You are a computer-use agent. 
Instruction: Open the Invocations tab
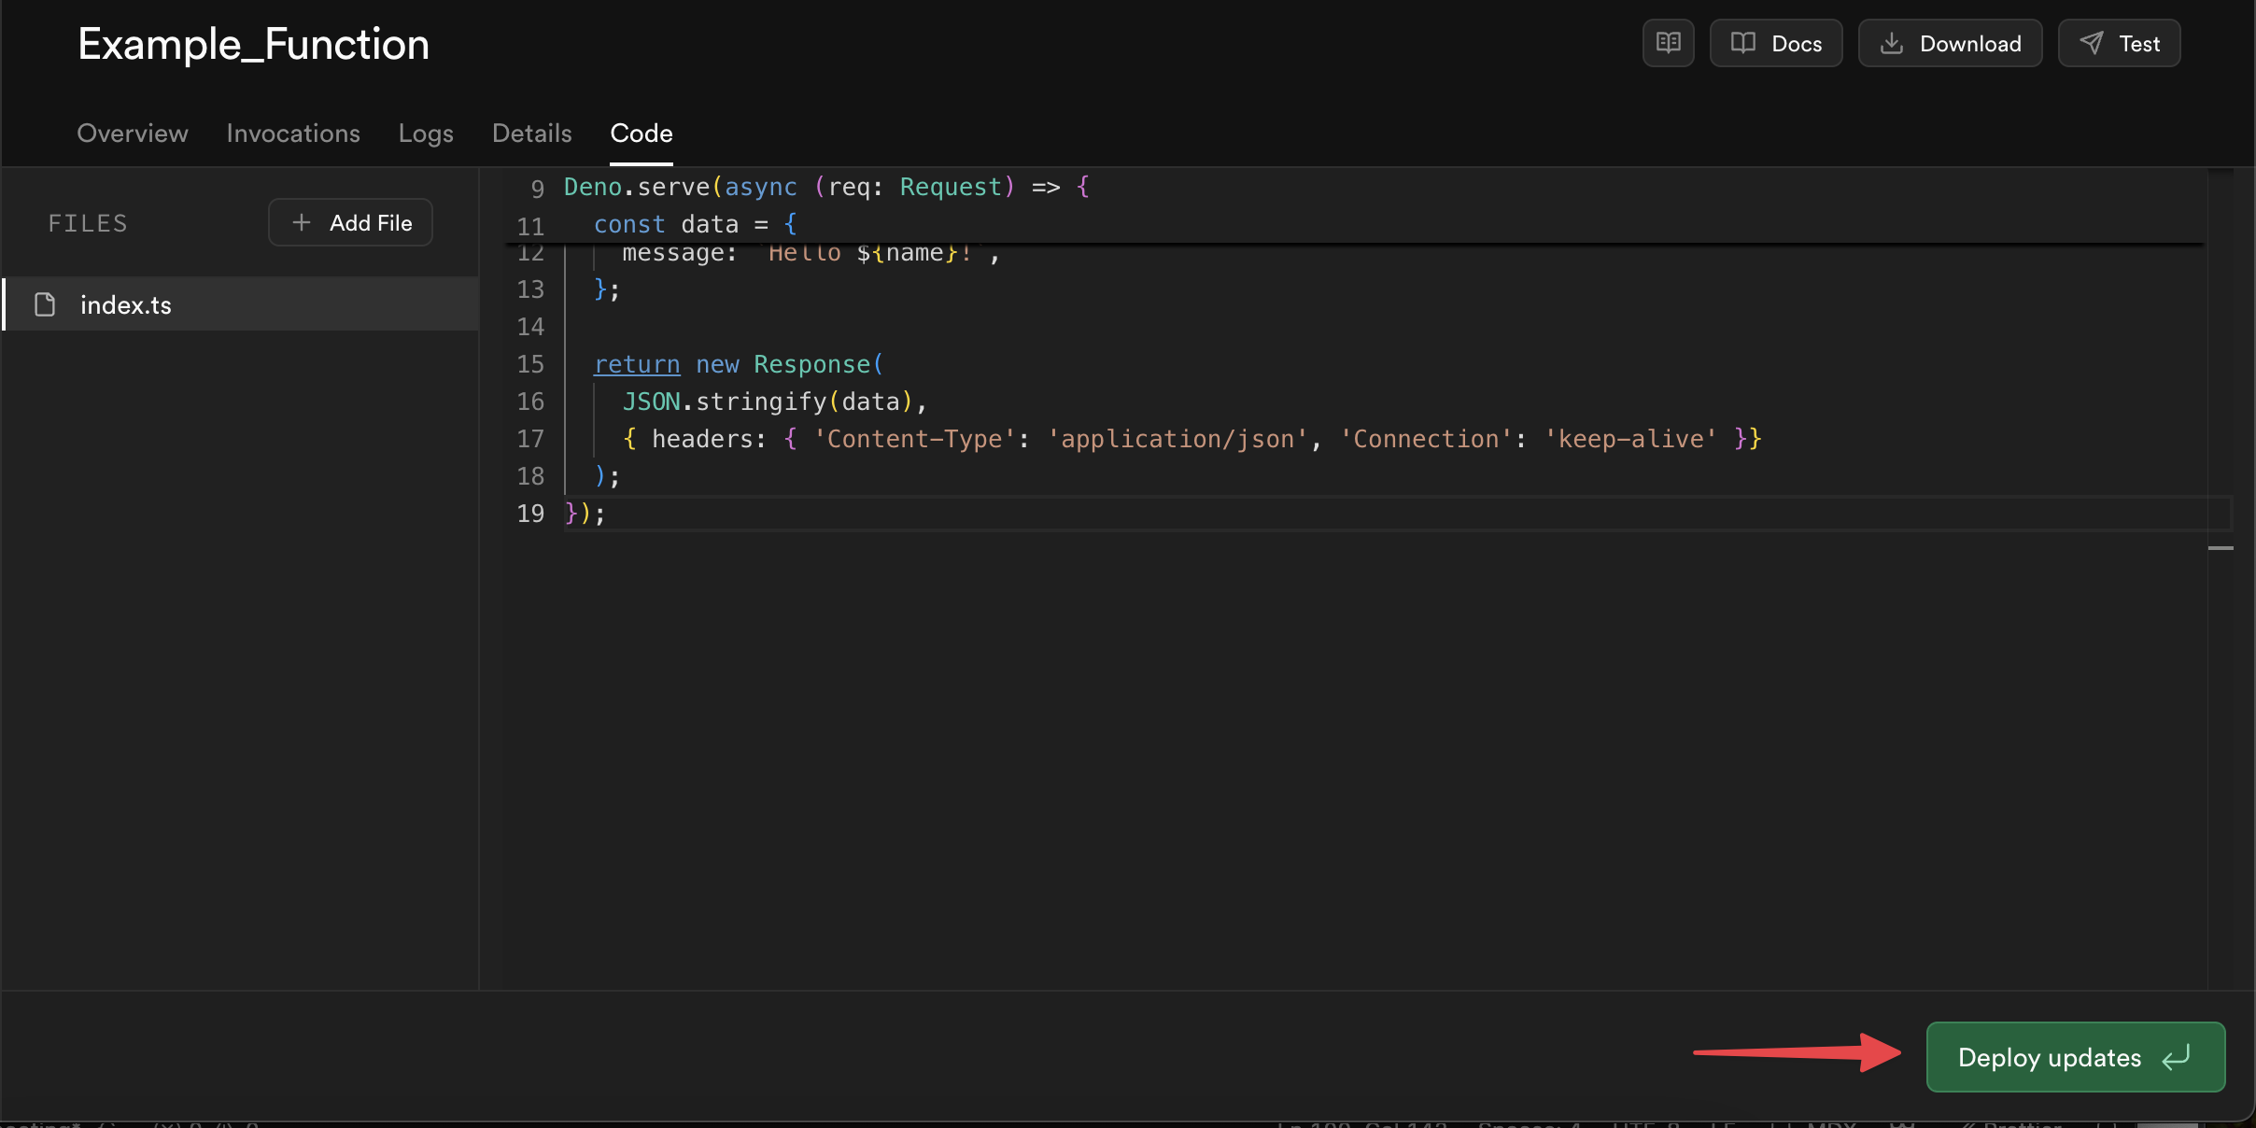pyautogui.click(x=292, y=133)
